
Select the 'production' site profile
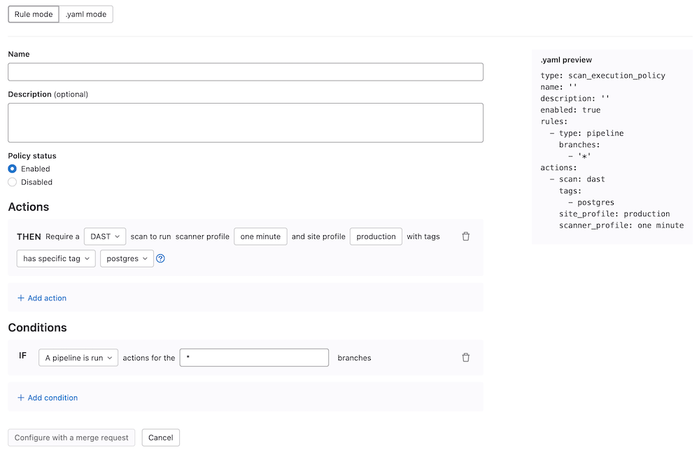[x=376, y=237]
